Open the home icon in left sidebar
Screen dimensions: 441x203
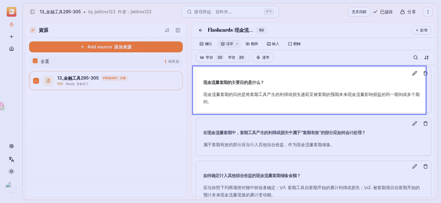[12, 49]
